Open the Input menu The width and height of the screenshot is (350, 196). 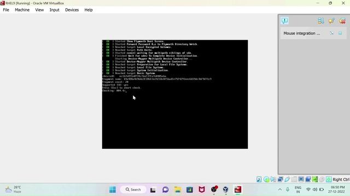tap(54, 10)
